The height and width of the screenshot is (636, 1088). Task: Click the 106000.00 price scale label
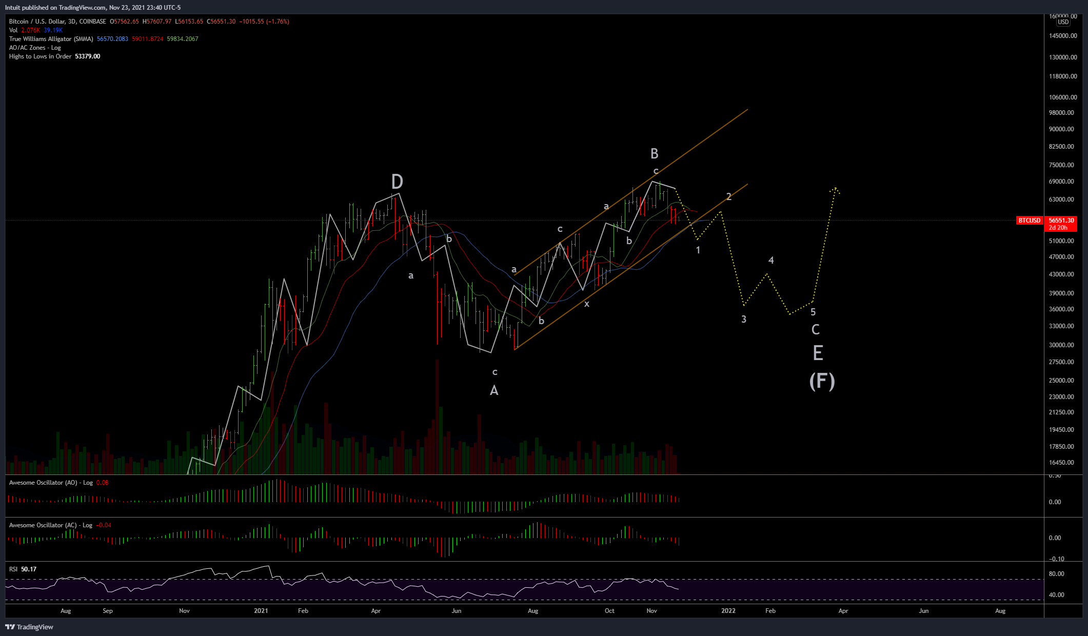1062,97
